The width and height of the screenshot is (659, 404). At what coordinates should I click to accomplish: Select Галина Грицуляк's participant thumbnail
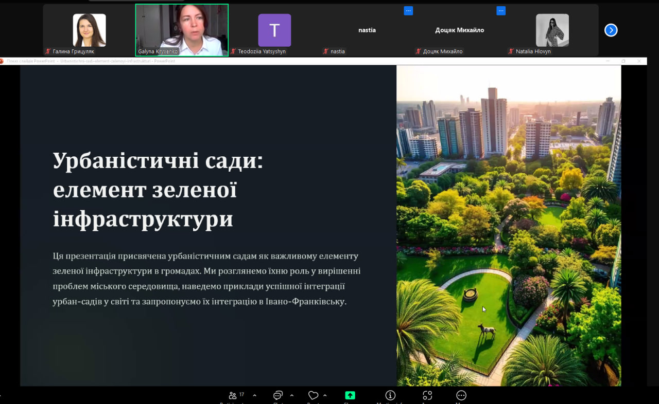point(89,30)
